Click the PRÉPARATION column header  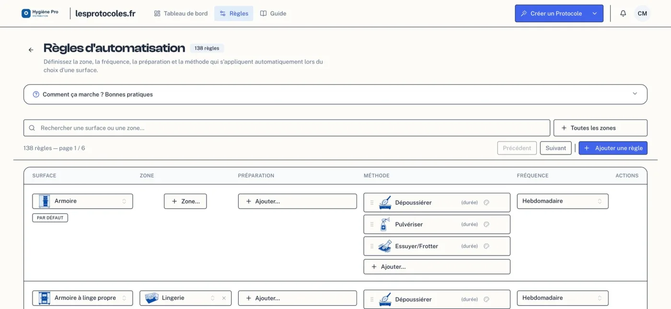256,176
